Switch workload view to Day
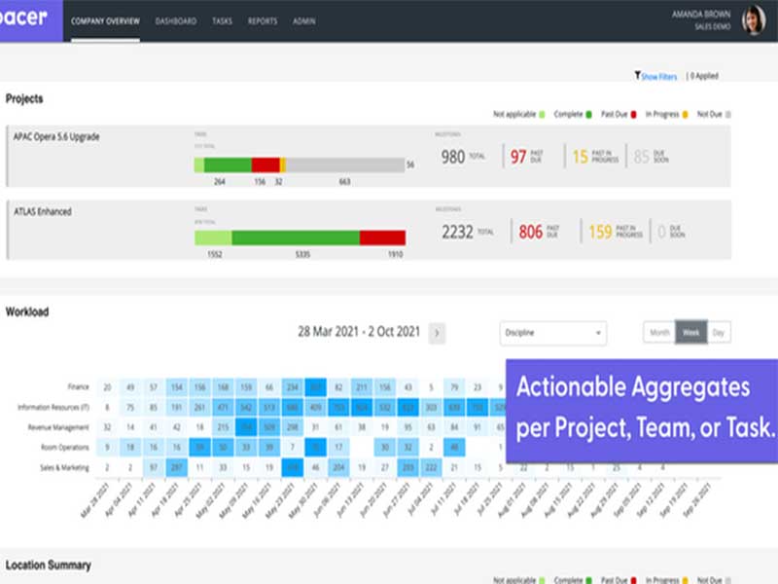 pos(719,331)
